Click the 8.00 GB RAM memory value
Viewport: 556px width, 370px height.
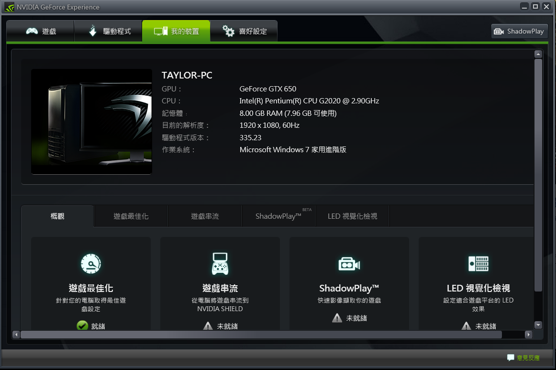288,113
